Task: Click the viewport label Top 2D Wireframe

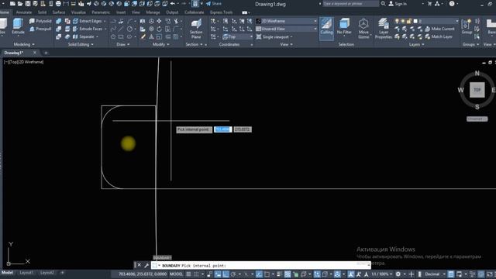Action: (24, 62)
